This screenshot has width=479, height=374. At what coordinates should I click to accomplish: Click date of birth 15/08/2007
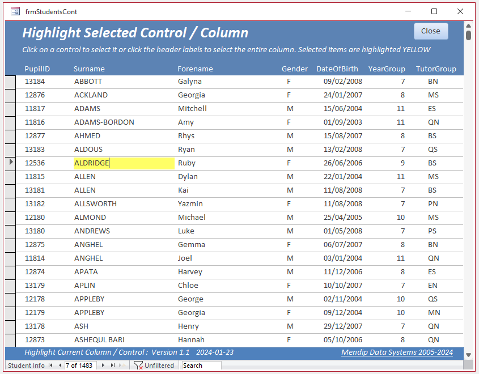[x=343, y=136]
